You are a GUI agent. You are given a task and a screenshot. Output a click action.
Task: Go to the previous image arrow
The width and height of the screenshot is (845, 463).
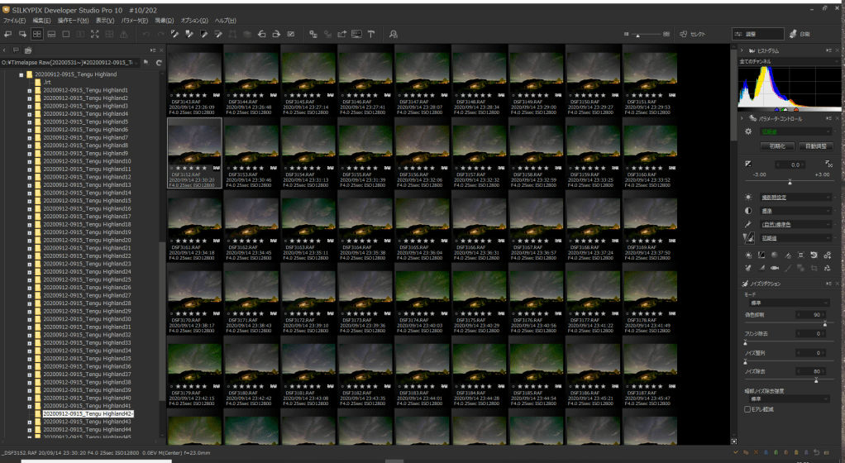coord(7,34)
